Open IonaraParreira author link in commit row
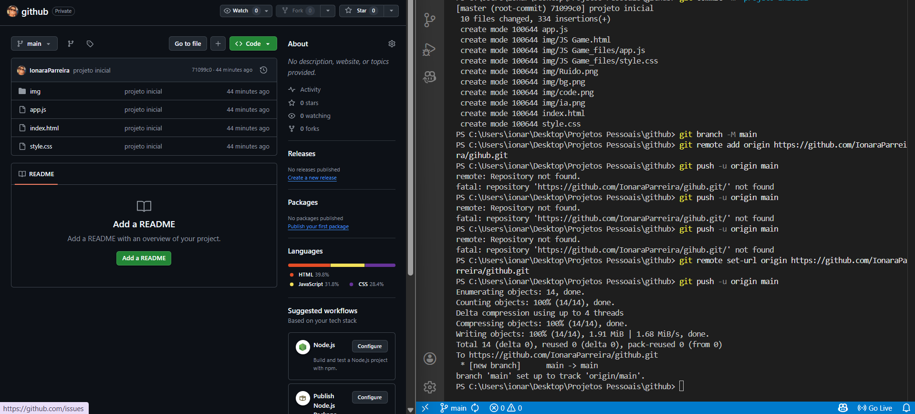 (50, 70)
